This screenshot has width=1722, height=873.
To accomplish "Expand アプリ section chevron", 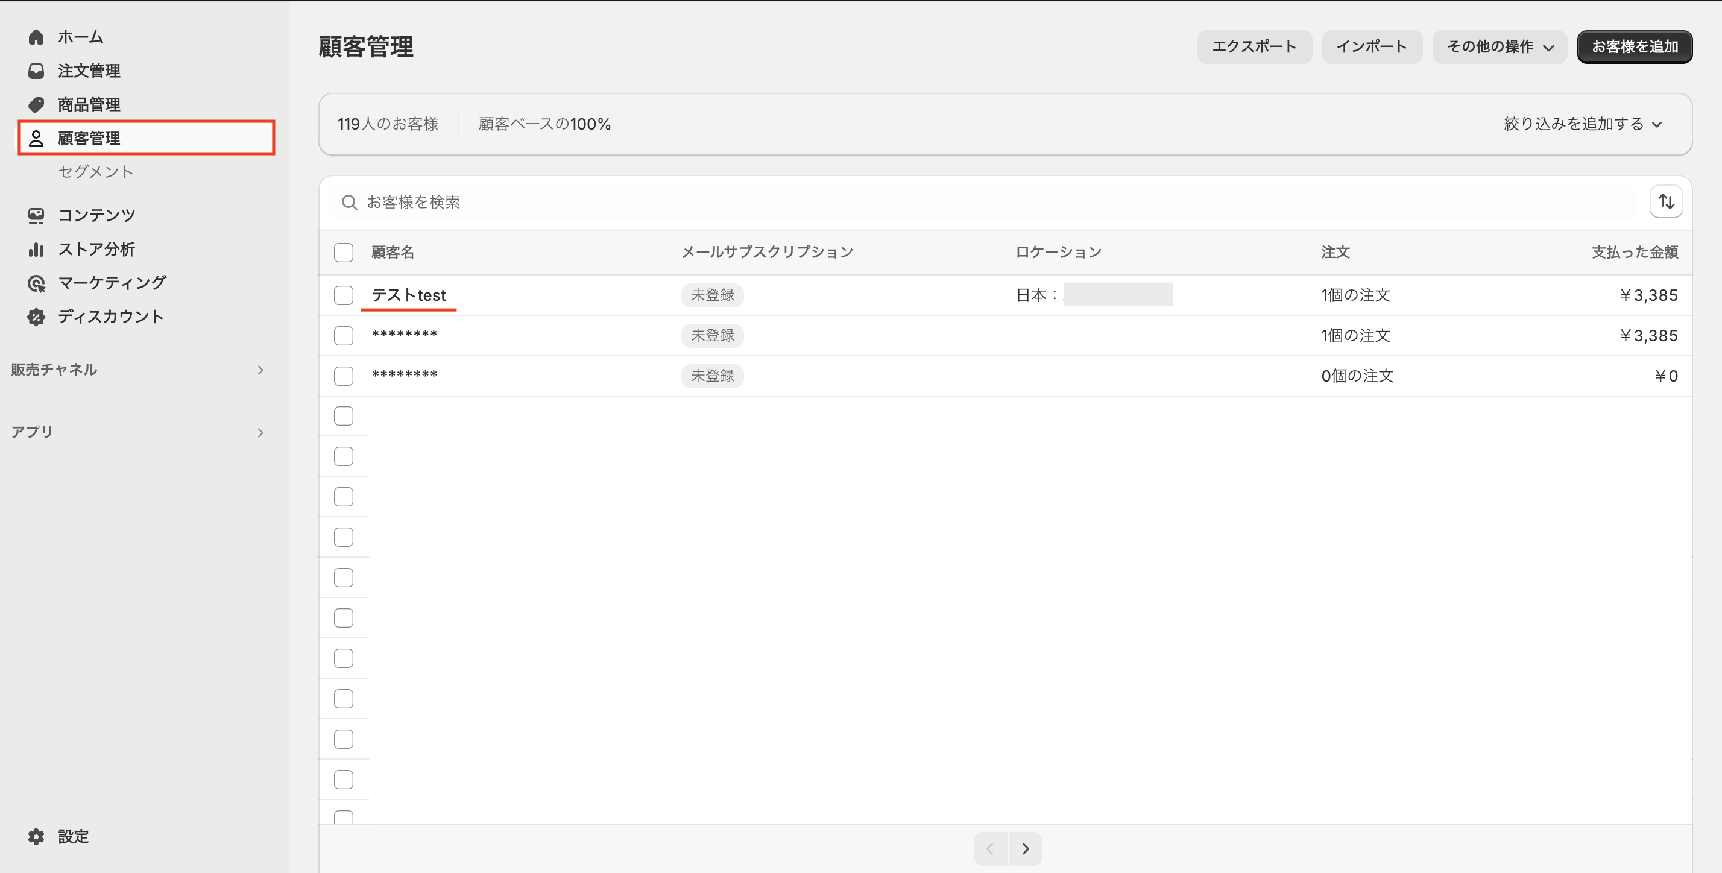I will tap(260, 432).
